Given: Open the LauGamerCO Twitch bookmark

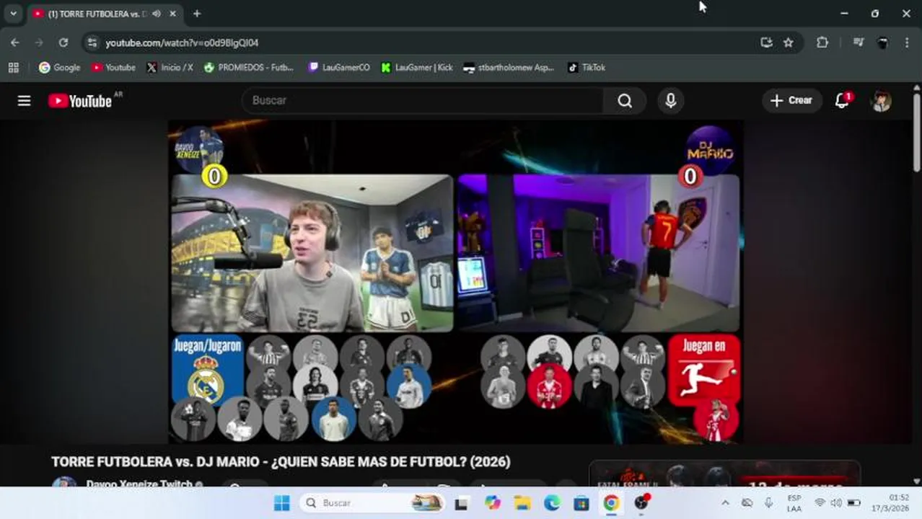Looking at the screenshot, I should point(339,68).
